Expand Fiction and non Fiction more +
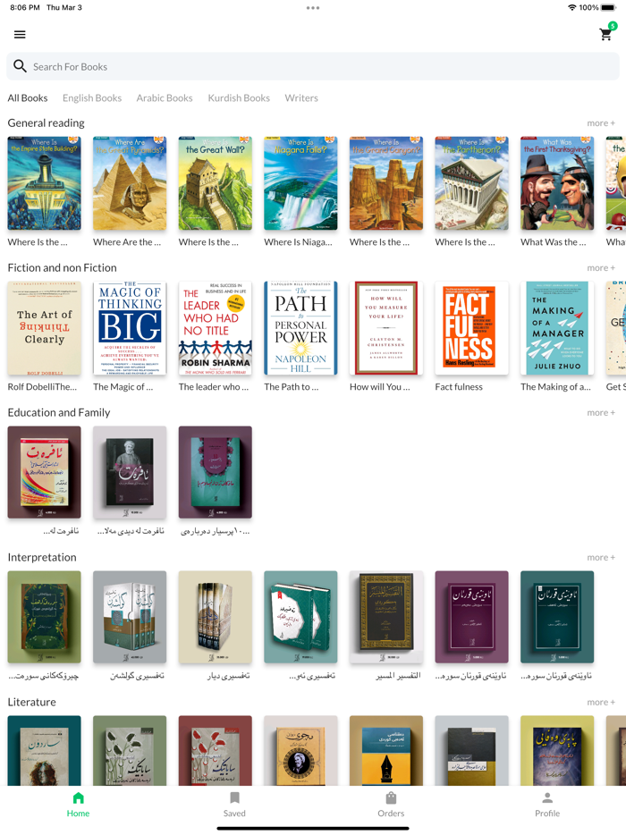Screen dimensions: 626x835 coord(601,268)
